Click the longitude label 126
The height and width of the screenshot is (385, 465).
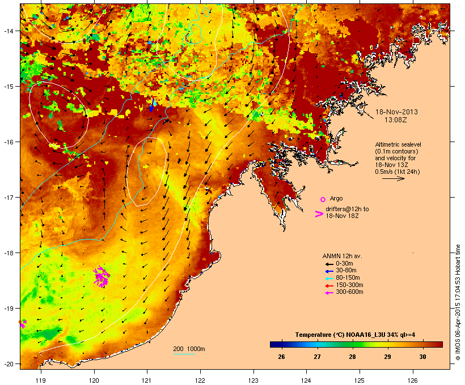pyautogui.click(x=412, y=380)
